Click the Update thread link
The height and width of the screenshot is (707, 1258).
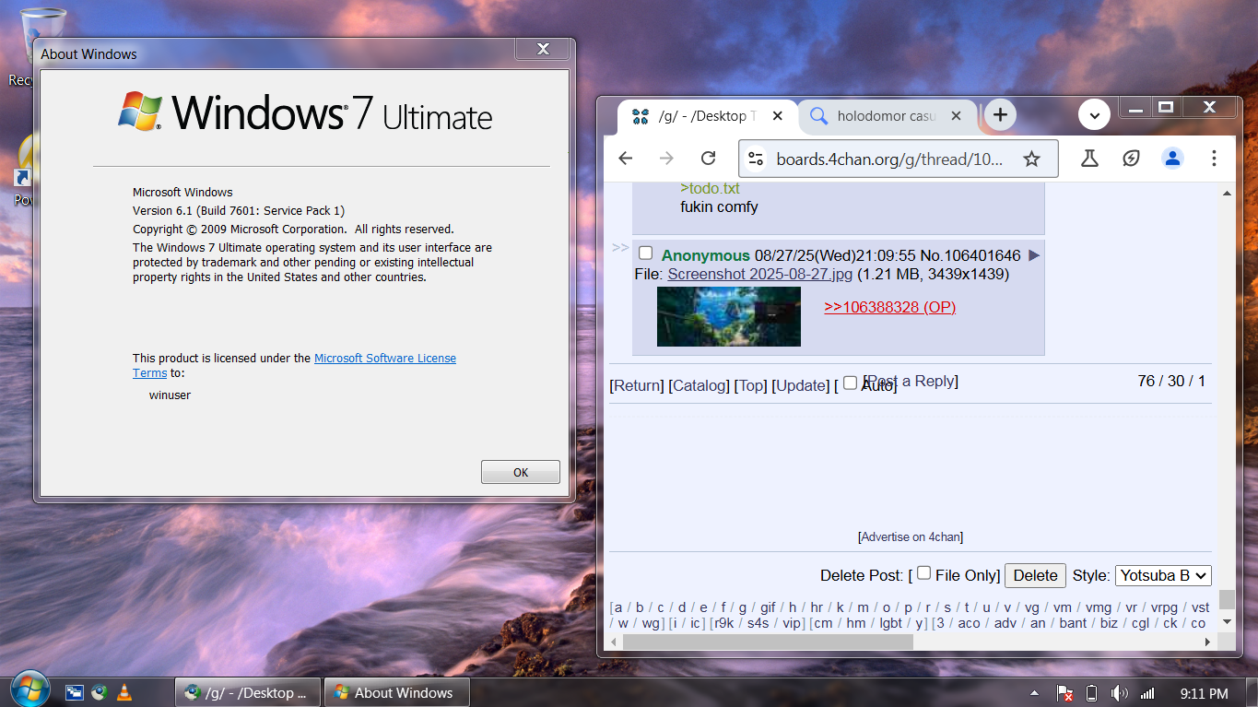coord(801,385)
